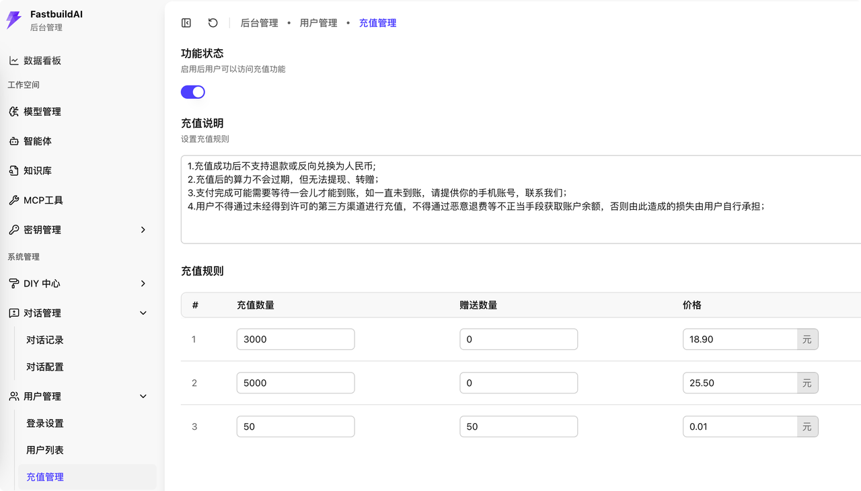Go to the 知识库 page
Image resolution: width=861 pixels, height=491 pixels.
37,170
